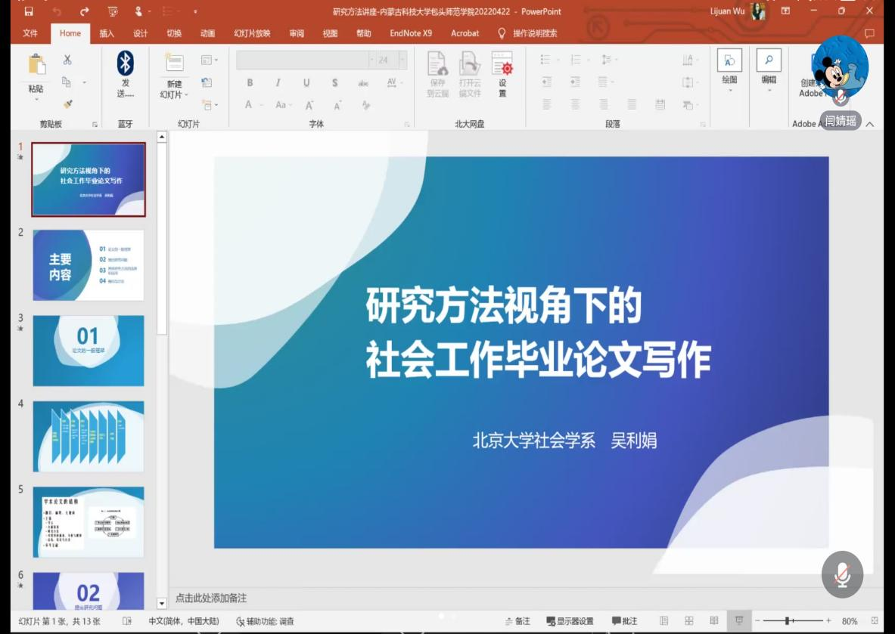Click the Cut scissors icon
The height and width of the screenshot is (634, 895).
pyautogui.click(x=67, y=60)
